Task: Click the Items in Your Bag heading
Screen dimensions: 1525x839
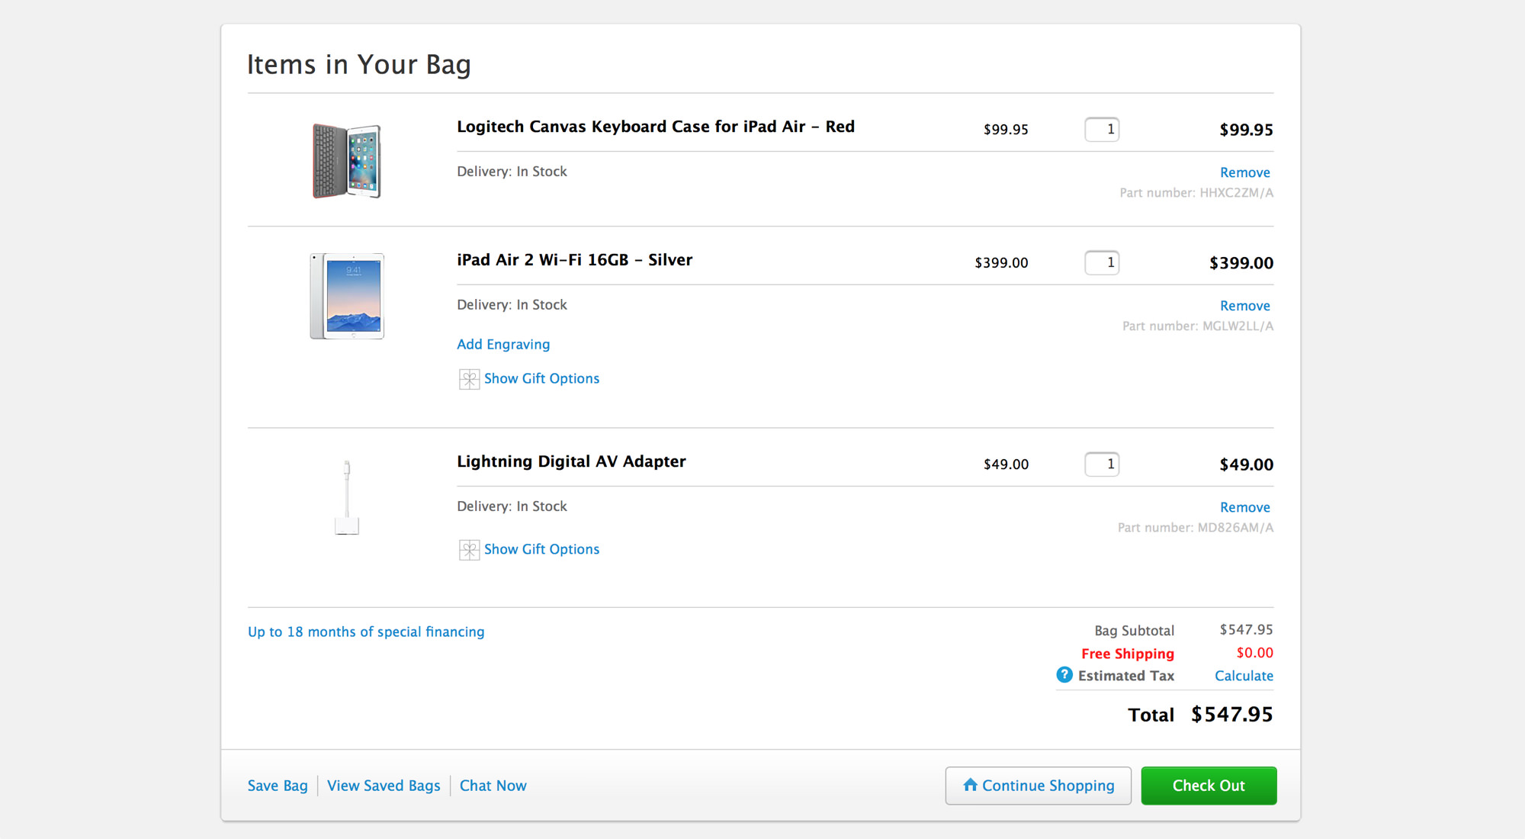Action: (359, 65)
